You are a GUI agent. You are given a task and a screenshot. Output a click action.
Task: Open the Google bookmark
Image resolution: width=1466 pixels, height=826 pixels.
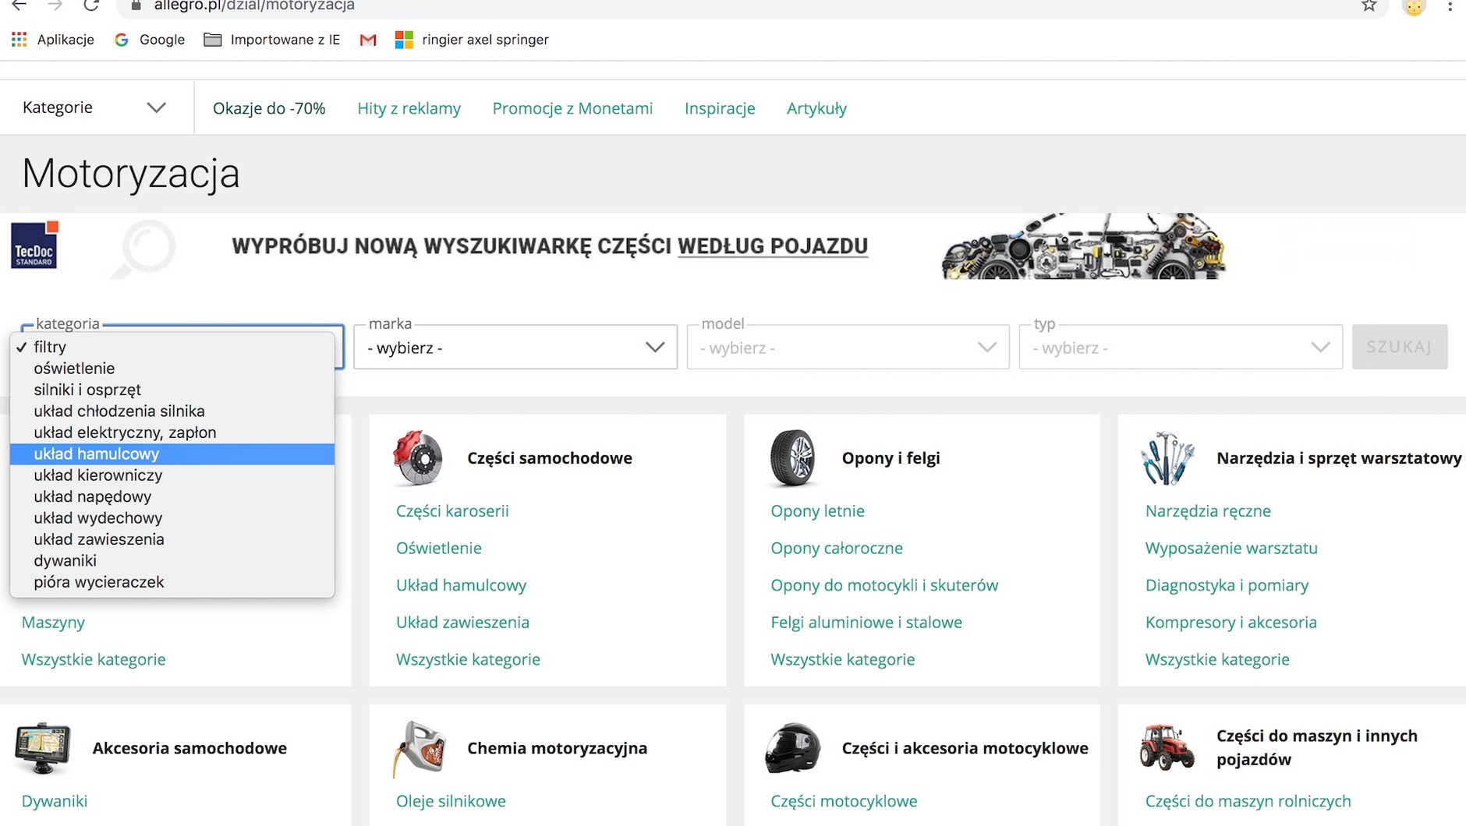150,40
